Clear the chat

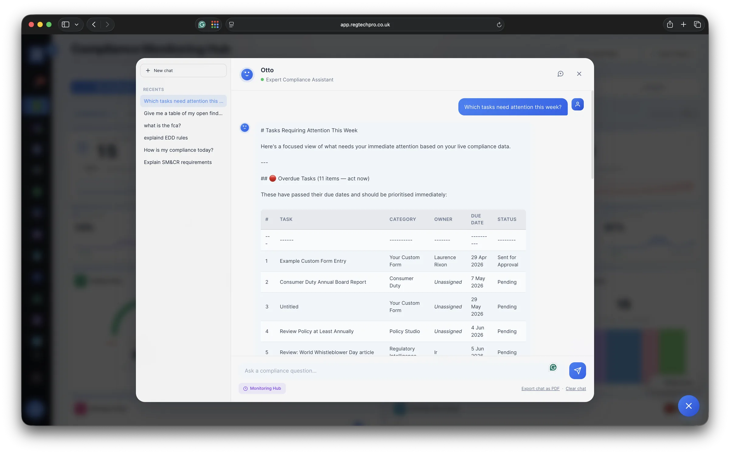(575, 389)
